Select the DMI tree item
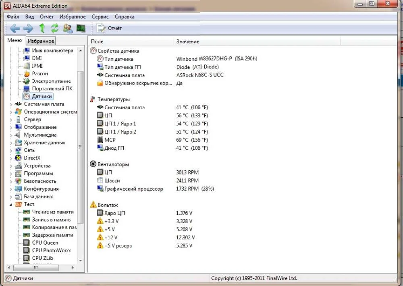403x286 pixels. [x=33, y=58]
